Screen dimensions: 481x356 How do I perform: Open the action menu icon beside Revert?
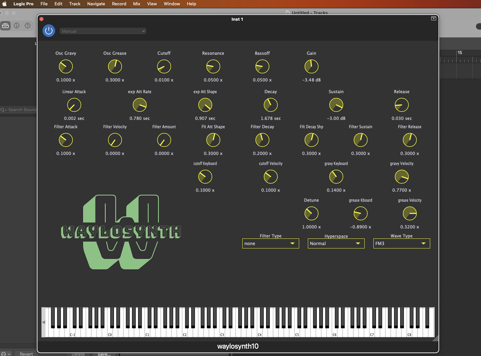6,354
